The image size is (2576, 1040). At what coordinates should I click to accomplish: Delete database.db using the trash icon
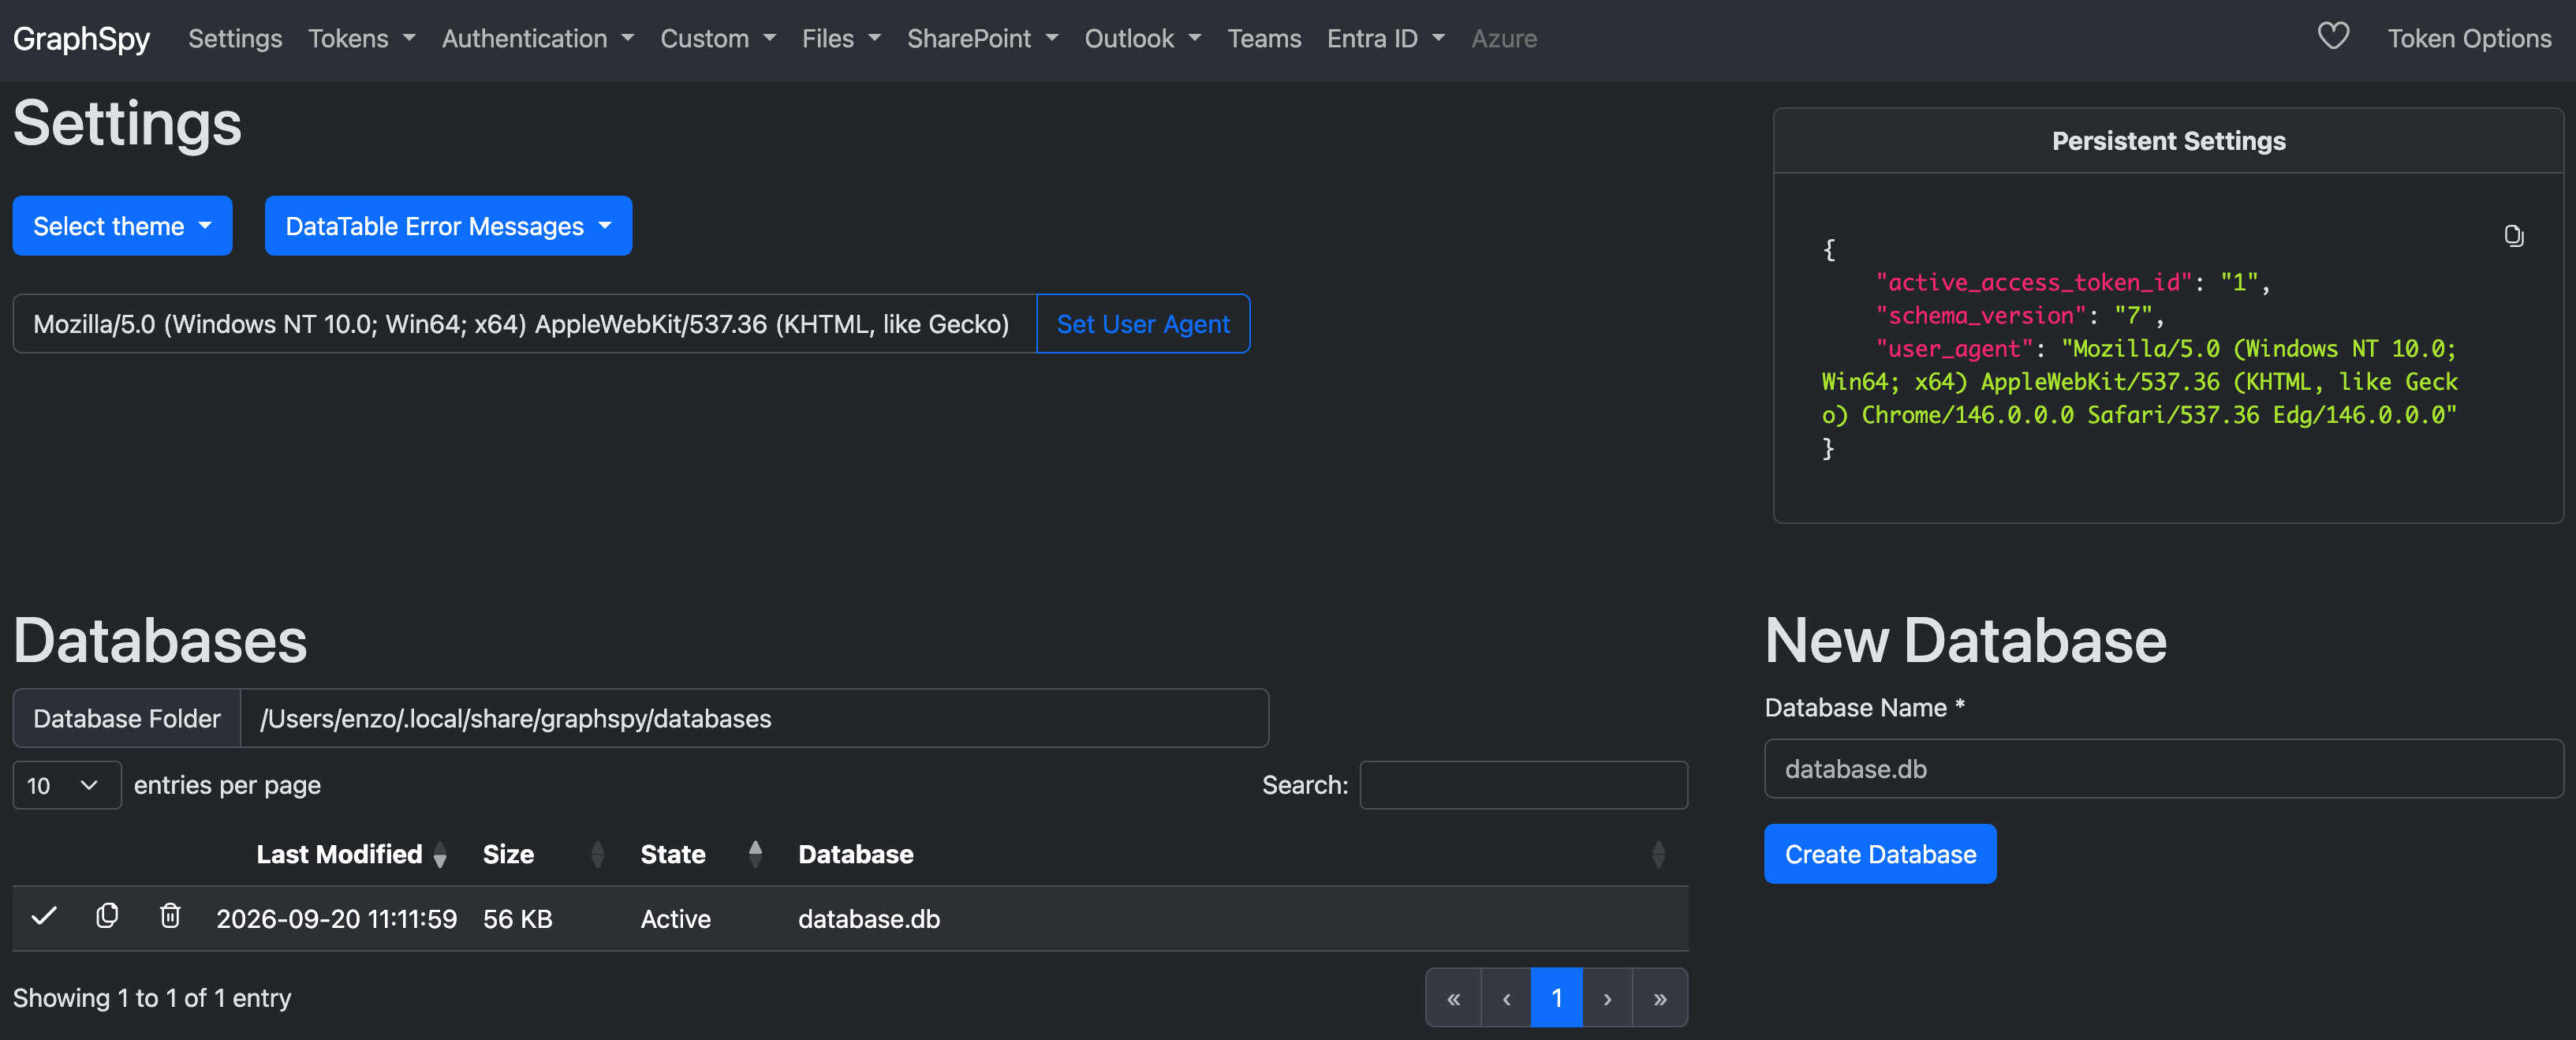tap(170, 916)
